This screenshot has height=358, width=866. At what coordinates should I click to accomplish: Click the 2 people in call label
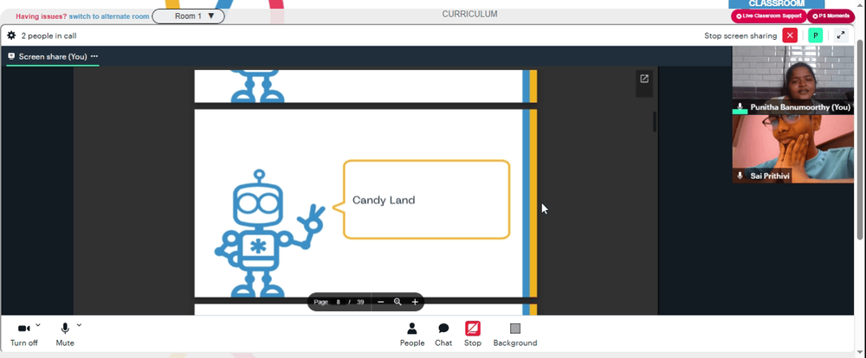48,35
